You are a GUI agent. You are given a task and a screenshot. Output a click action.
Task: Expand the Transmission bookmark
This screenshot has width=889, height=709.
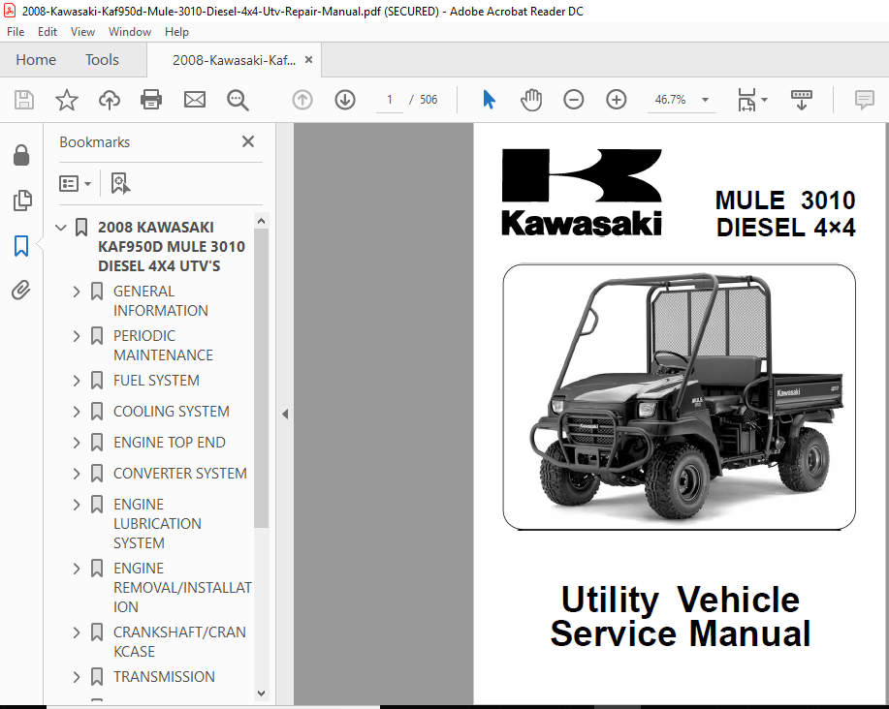77,677
